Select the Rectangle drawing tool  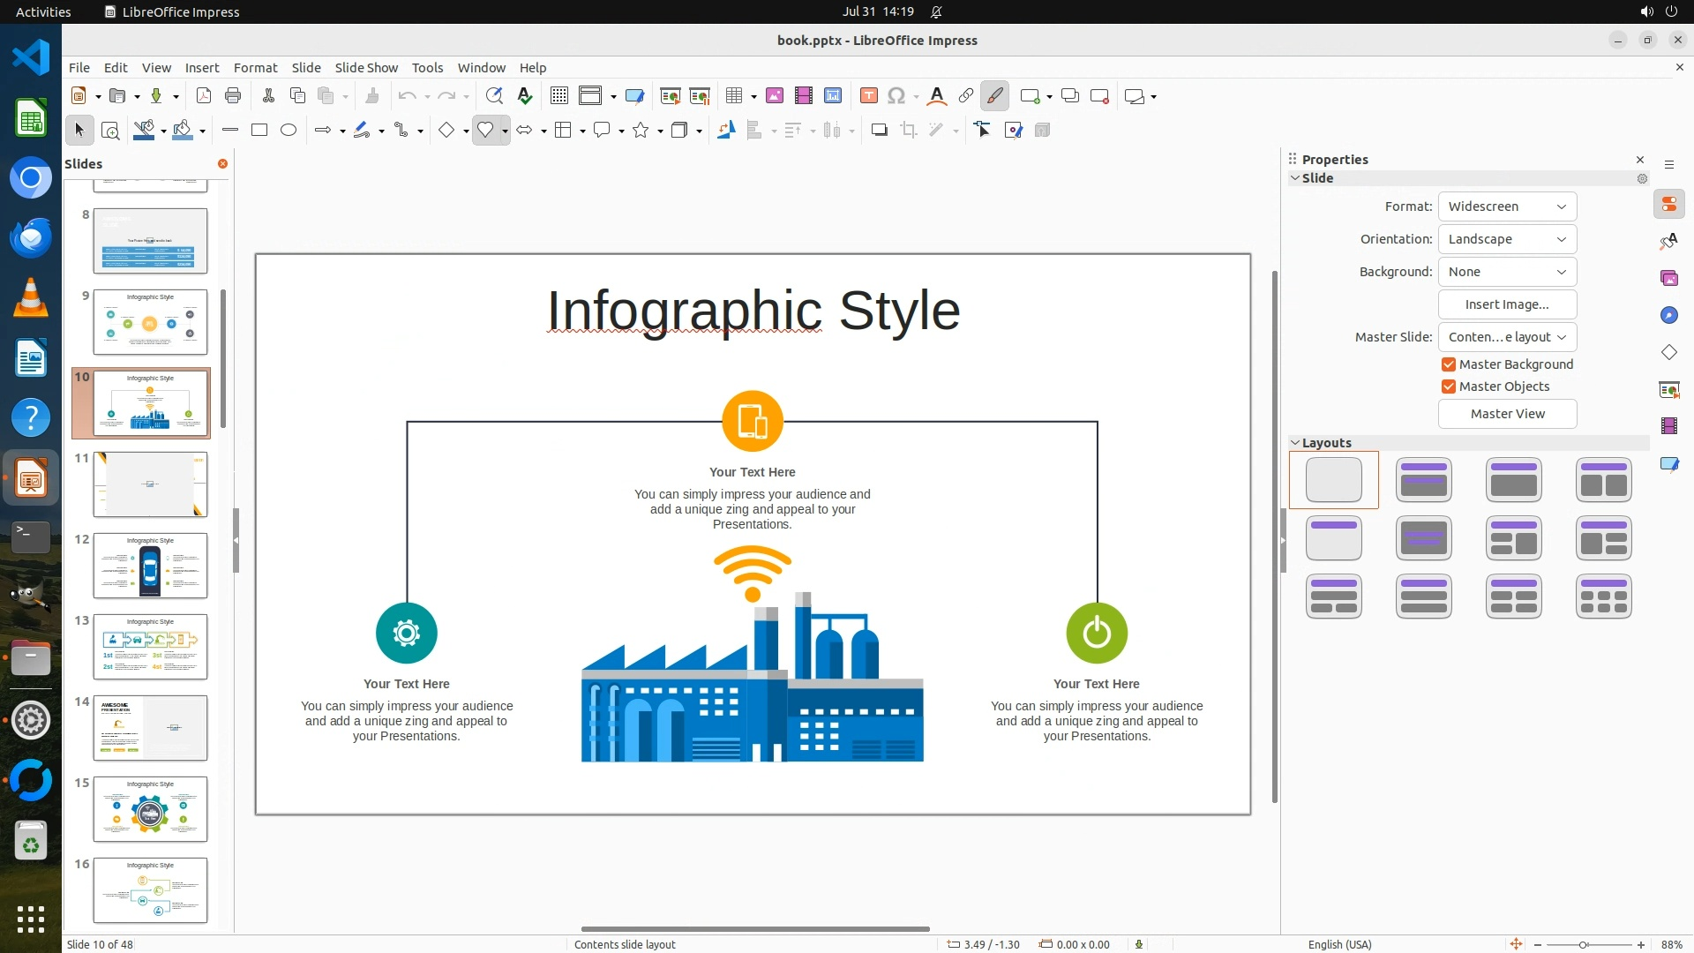(x=259, y=131)
